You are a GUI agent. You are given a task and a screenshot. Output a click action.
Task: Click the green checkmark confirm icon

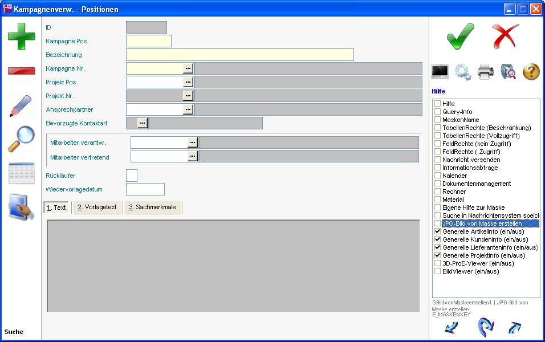click(460, 36)
